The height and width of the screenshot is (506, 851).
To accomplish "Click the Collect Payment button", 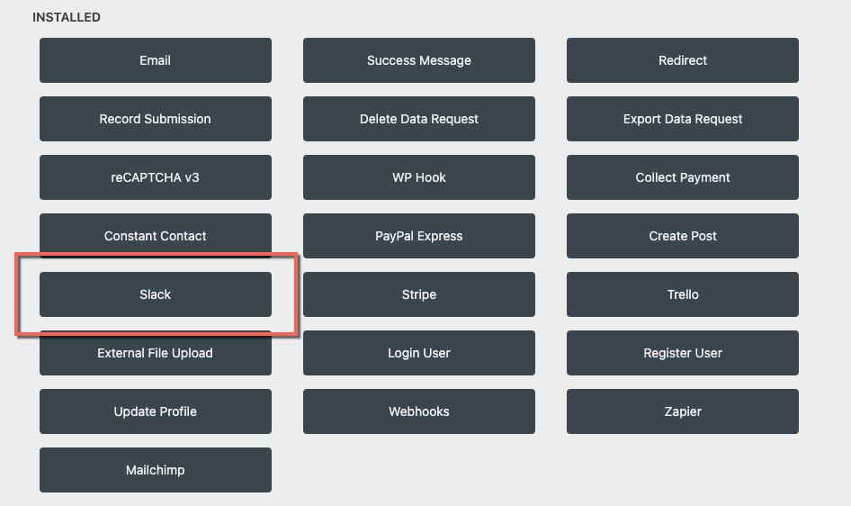I will tap(682, 177).
